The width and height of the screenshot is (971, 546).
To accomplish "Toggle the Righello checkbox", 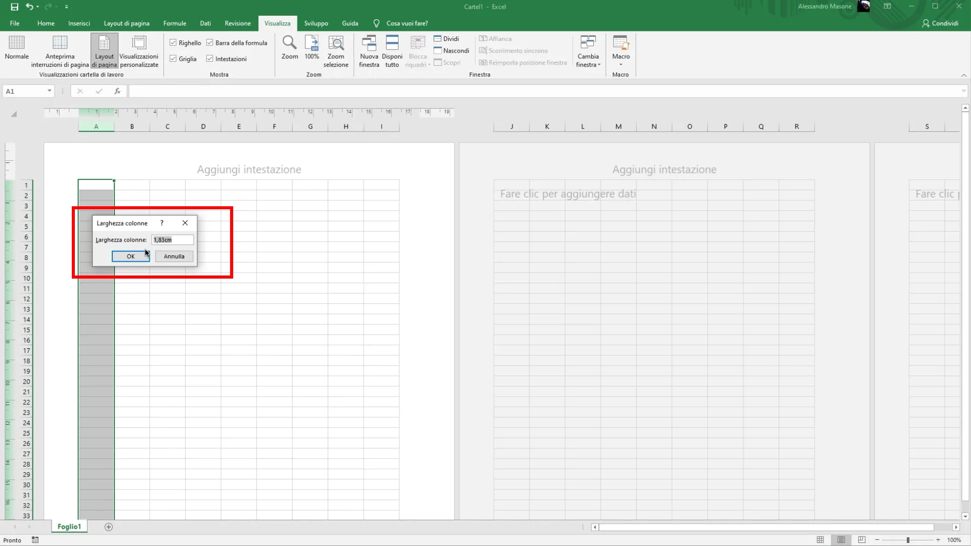I will click(173, 42).
